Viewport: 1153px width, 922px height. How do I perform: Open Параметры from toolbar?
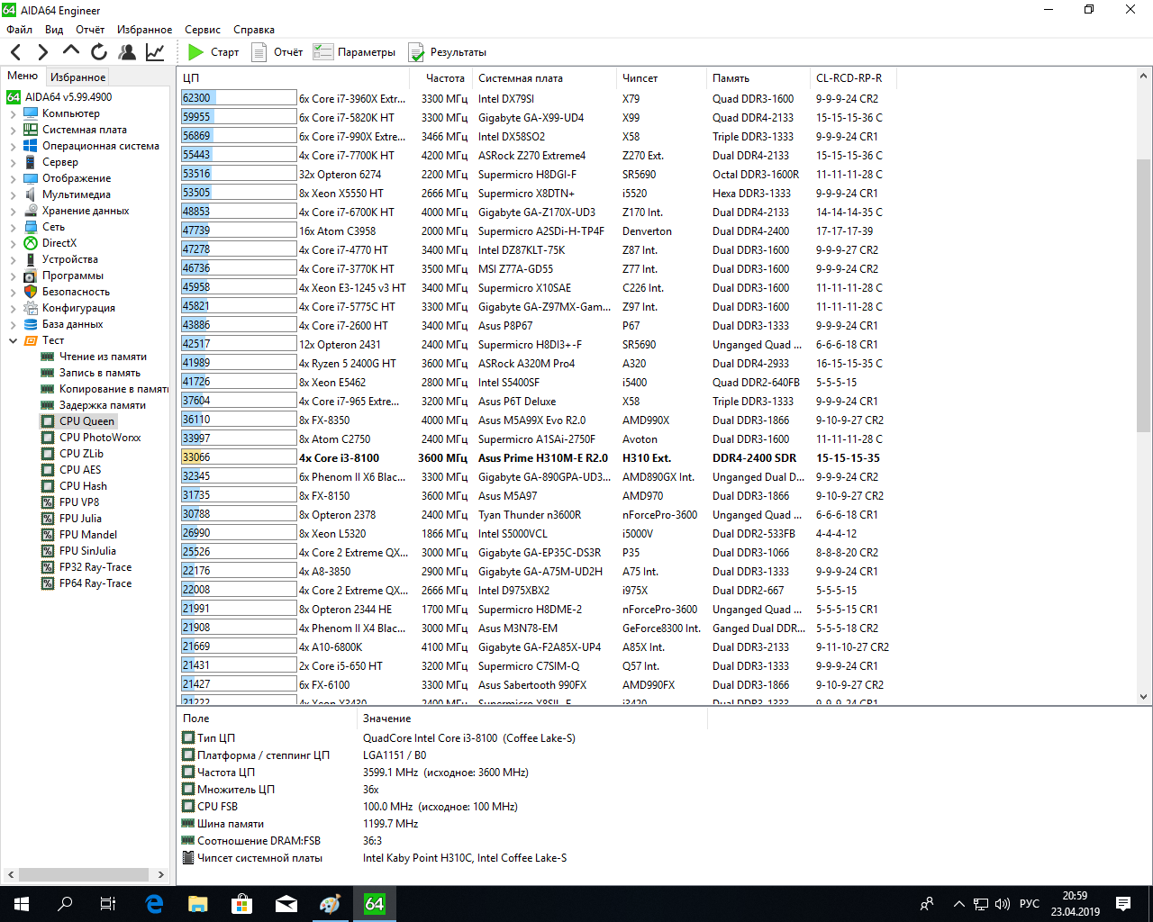pos(354,52)
